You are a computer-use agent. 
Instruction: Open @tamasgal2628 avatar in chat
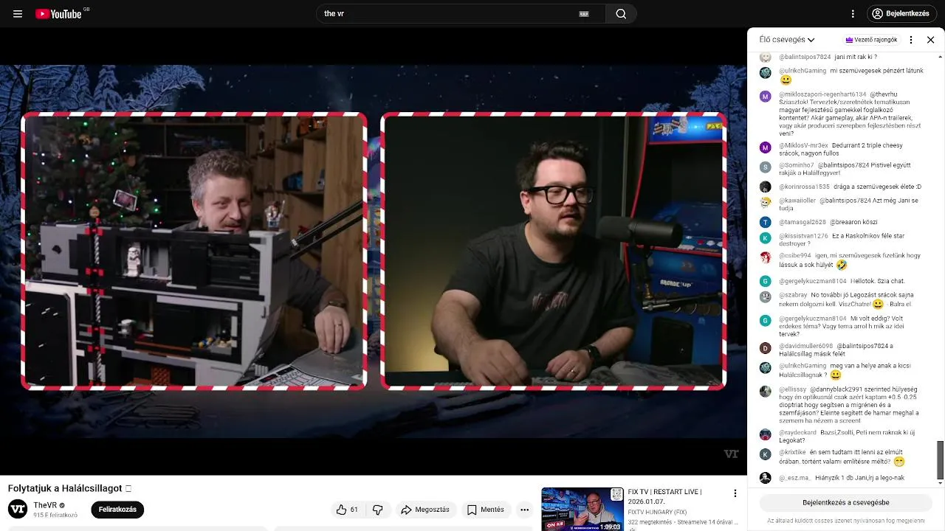tap(766, 222)
